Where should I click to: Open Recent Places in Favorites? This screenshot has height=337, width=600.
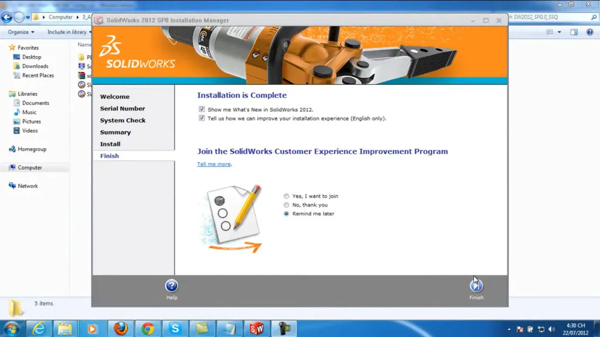pyautogui.click(x=38, y=75)
